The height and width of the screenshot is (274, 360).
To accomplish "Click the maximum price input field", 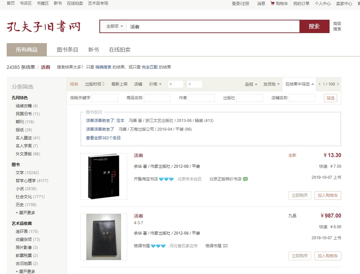I will (x=194, y=84).
